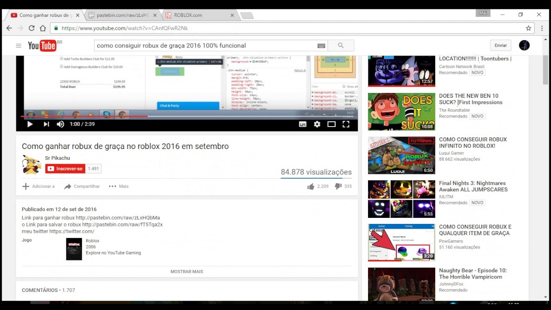Click the browser forward arrow
This screenshot has width=551, height=310.
coord(20,28)
